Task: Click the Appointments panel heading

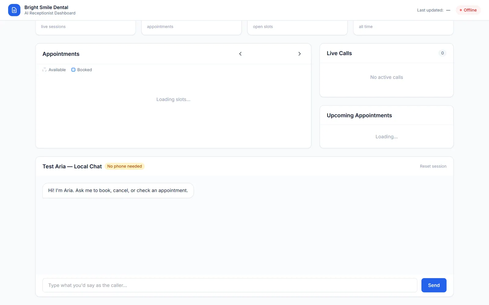Action: click(x=61, y=54)
